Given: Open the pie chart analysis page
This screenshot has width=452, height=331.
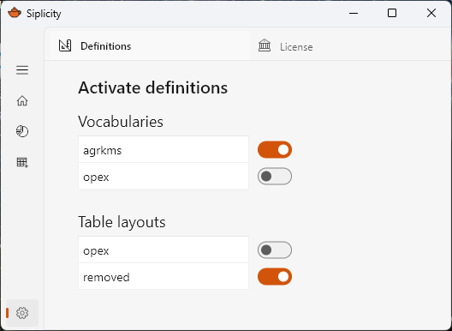Looking at the screenshot, I should click(x=22, y=131).
